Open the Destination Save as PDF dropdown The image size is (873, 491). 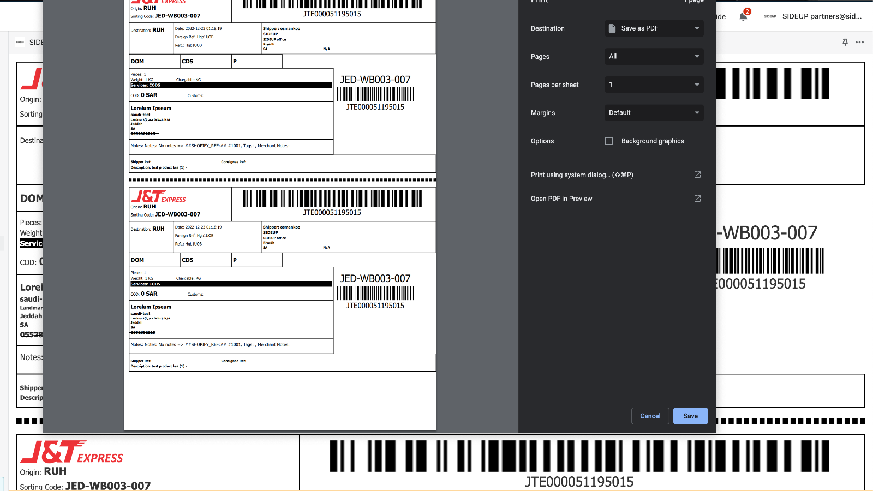coord(654,28)
